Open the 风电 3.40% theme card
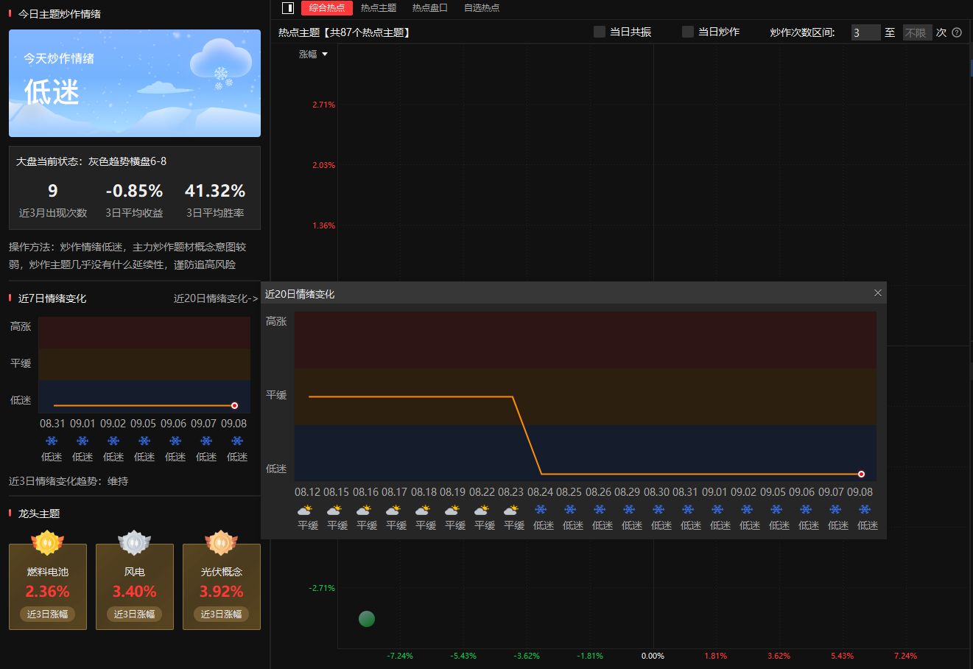This screenshot has width=973, height=669. 135,586
